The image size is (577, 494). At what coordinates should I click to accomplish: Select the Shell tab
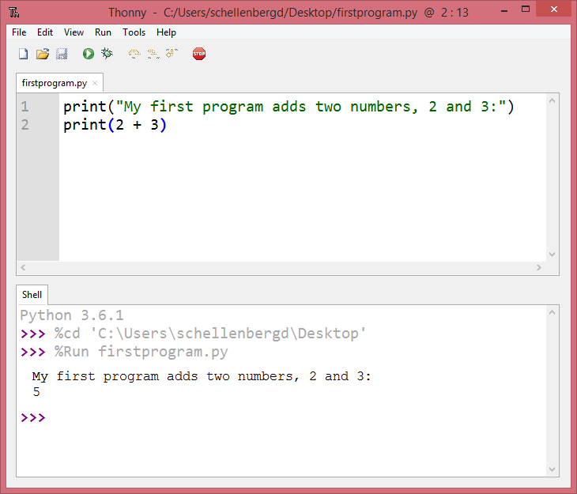coord(32,294)
